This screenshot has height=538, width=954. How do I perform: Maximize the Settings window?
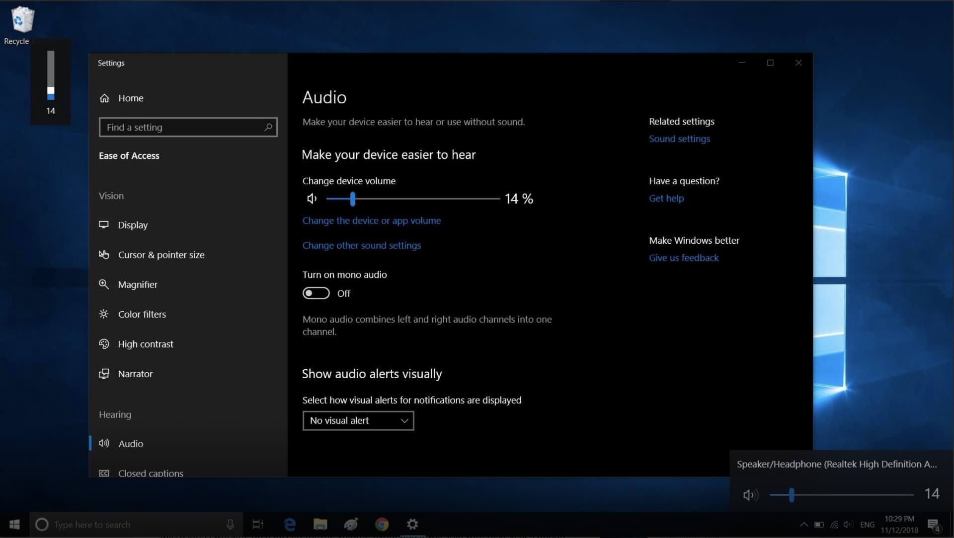pos(770,63)
